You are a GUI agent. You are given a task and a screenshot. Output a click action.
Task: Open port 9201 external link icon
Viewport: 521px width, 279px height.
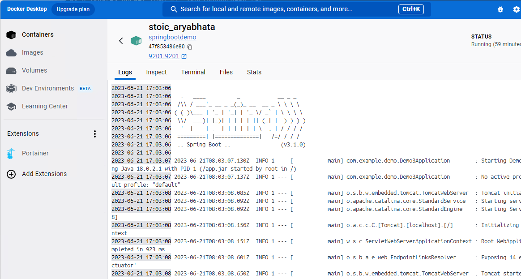pos(184,56)
